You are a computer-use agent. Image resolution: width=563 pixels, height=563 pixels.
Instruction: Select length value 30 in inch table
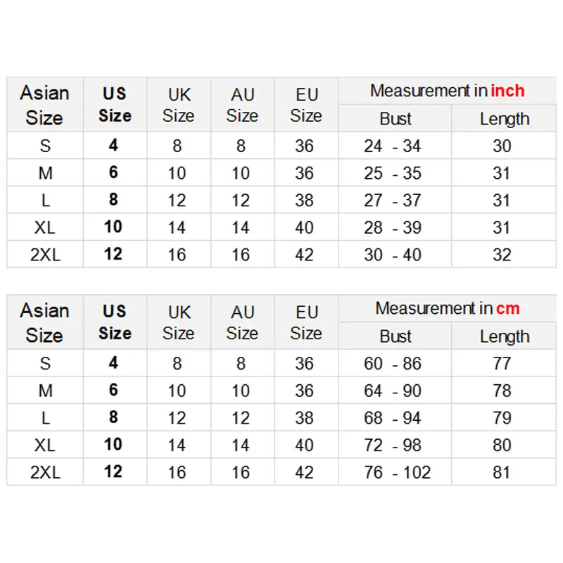[502, 146]
